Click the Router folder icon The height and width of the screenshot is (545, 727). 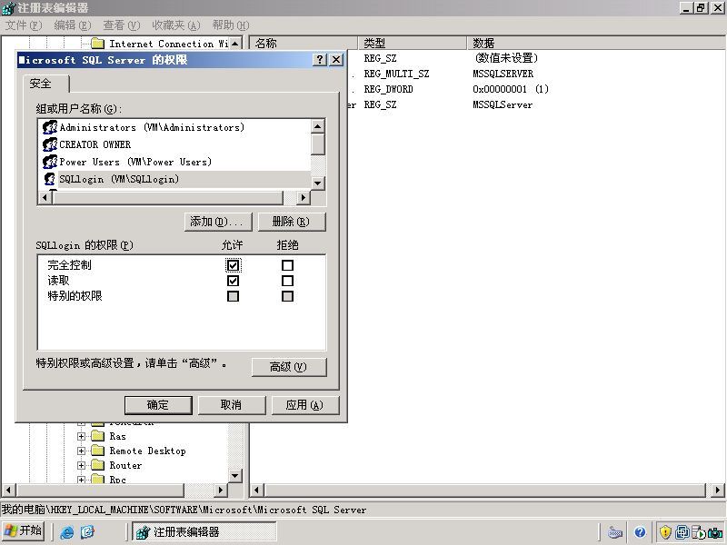click(x=97, y=465)
